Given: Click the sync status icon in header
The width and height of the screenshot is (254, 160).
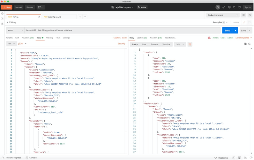Looking at the screenshot, I should tap(218, 7).
